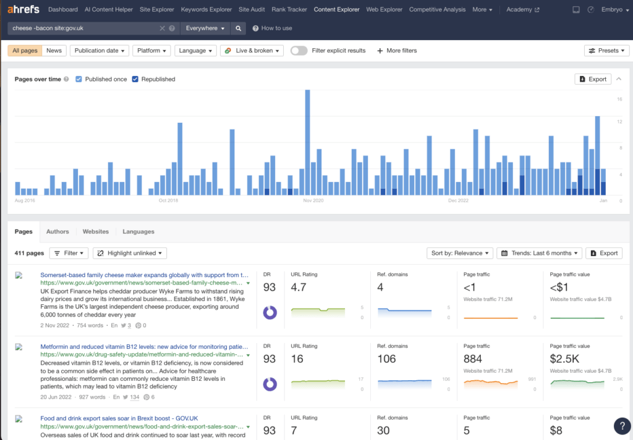Viewport: 633px width, 440px height.
Task: Expand URL arrow of Metformin result
Action: click(x=248, y=355)
